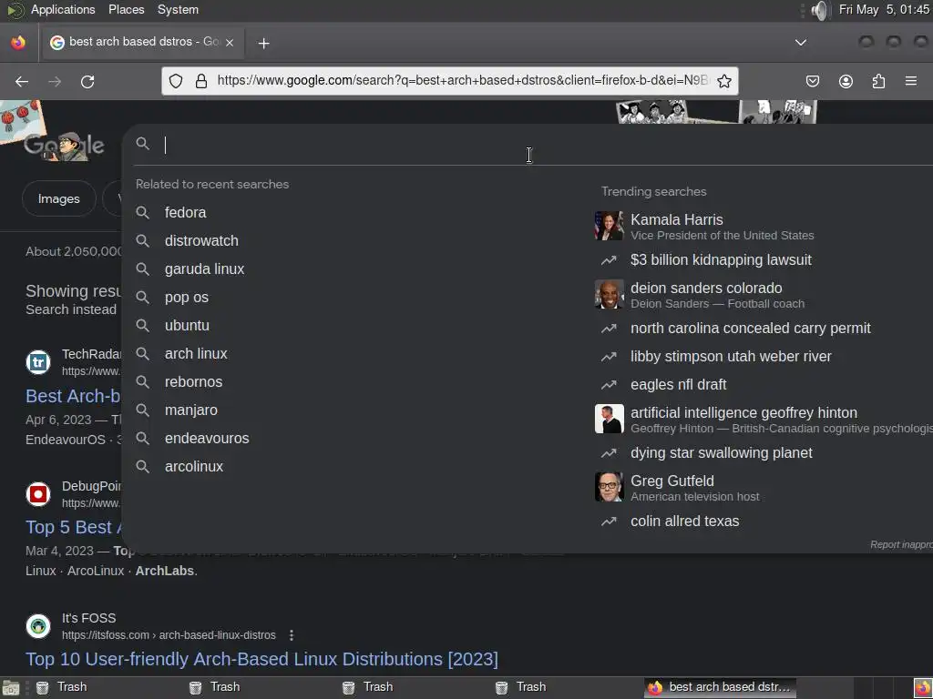Open the Firefox account icon
Screen dimensions: 933x699
(x=846, y=81)
